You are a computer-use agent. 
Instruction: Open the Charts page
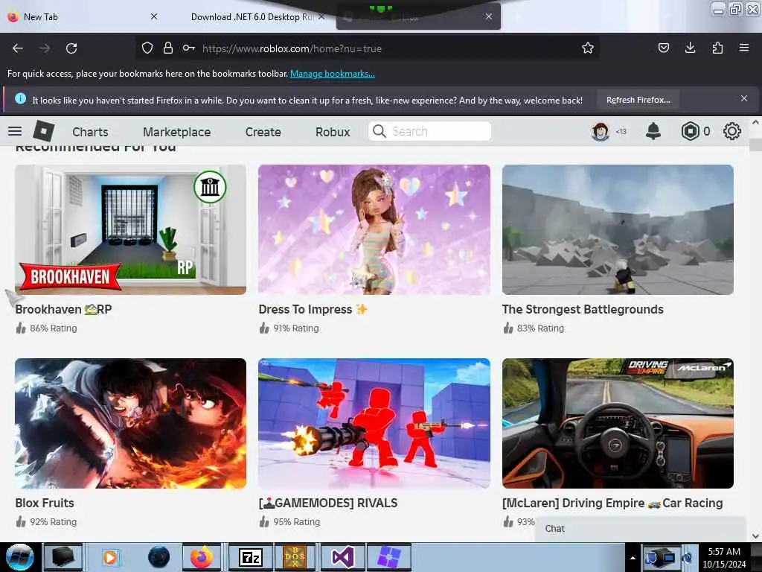click(90, 132)
